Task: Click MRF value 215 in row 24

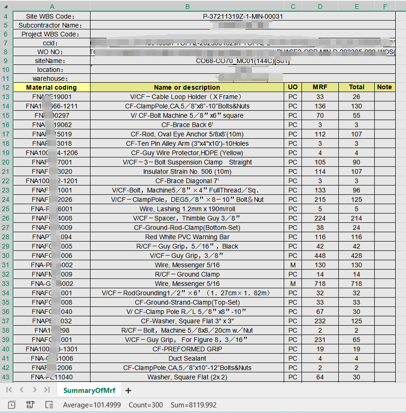Action: (320, 199)
